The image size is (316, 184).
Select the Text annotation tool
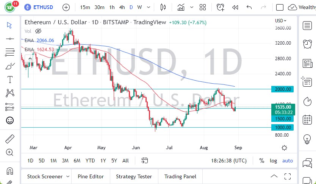point(9,80)
